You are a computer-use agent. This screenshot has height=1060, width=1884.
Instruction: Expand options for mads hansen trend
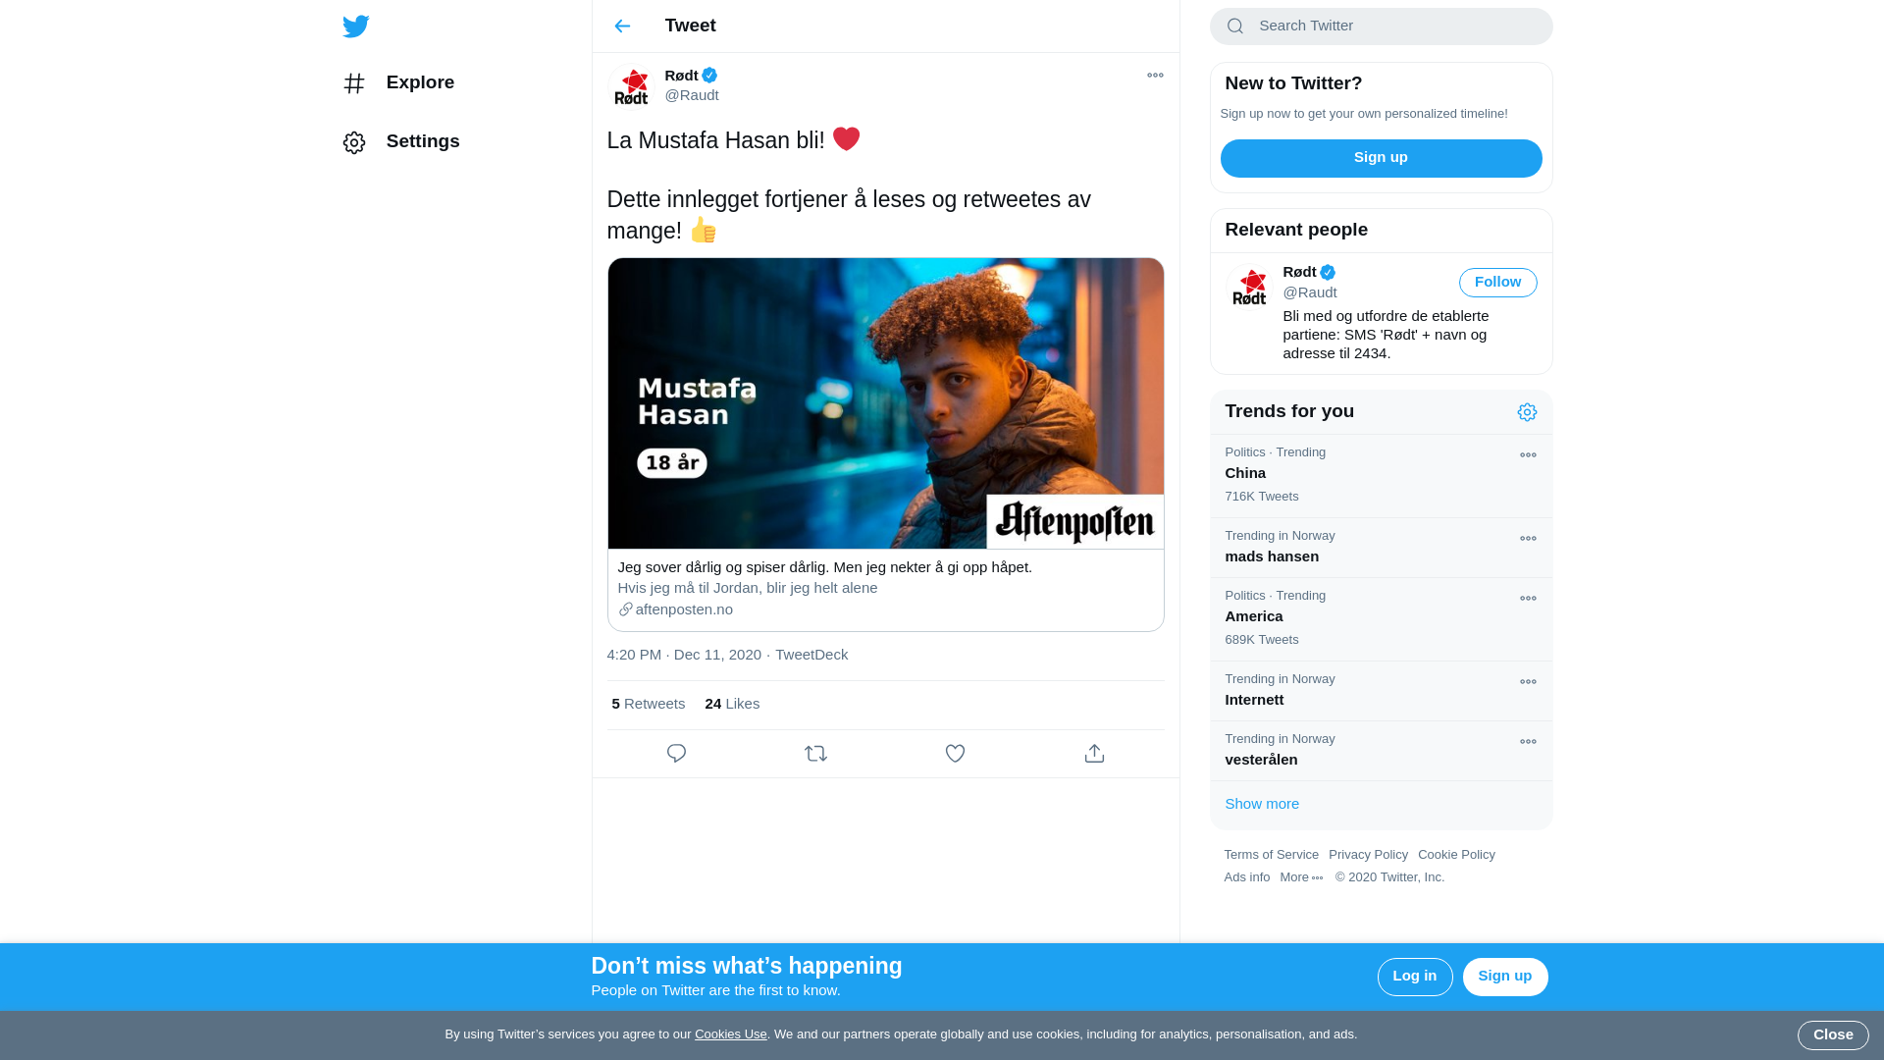1528,539
